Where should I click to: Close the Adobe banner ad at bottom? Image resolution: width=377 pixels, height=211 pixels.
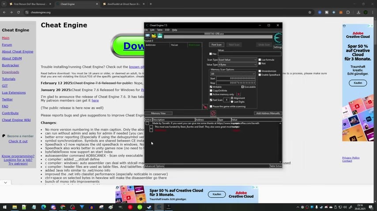pos(256,187)
